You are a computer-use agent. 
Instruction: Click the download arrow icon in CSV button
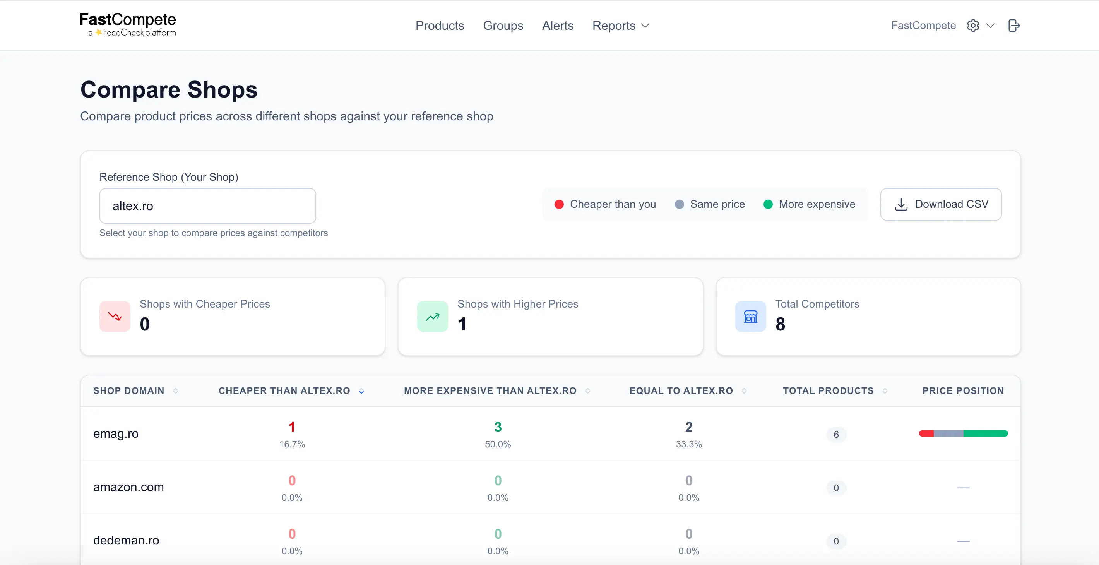[900, 204]
